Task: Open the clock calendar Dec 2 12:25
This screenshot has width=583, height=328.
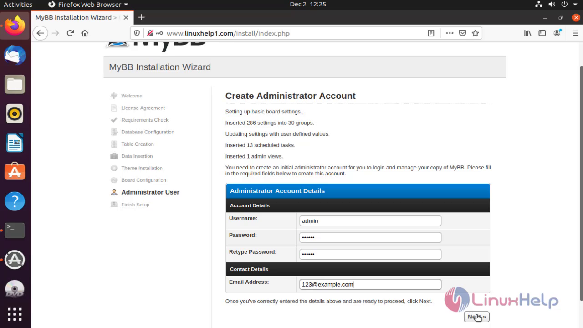Action: pos(308,5)
